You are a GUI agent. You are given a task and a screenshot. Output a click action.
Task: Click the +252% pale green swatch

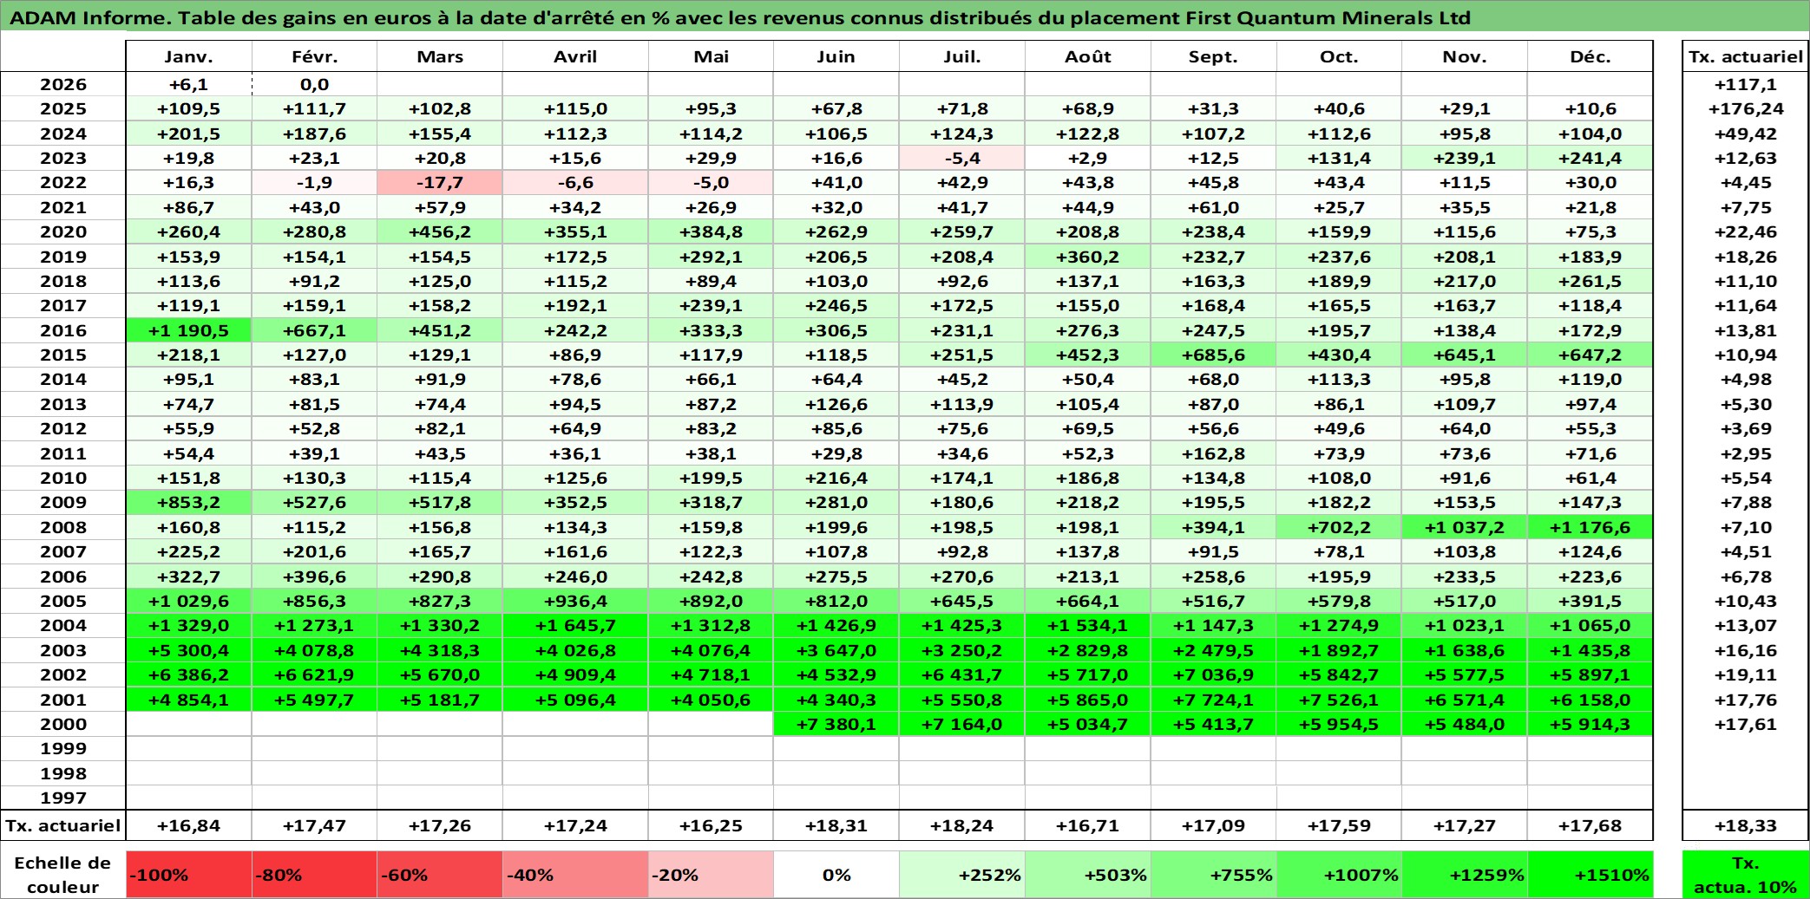pyautogui.click(x=962, y=875)
